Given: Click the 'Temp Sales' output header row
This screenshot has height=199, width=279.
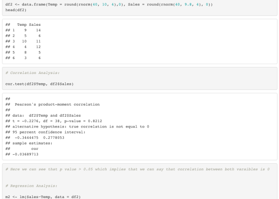Looking at the screenshot, I should tap(23, 25).
